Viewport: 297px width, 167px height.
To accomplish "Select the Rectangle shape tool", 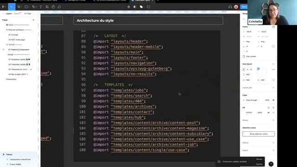I will tap(26, 7).
